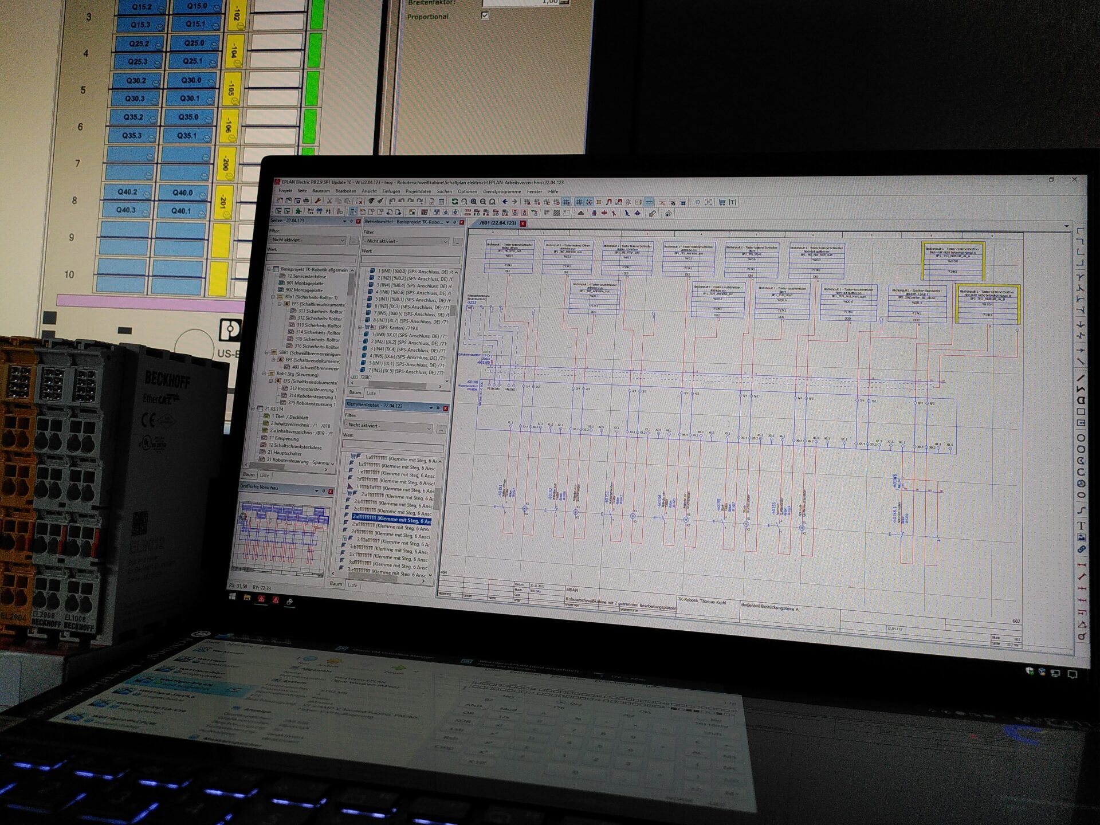
Task: Select the highlighted '2:d' Klemme entry
Action: [391, 520]
